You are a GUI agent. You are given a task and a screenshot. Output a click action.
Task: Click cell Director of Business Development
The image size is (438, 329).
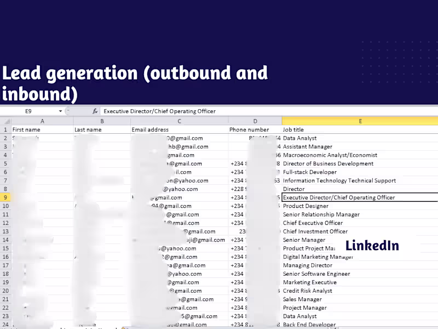(x=360, y=163)
